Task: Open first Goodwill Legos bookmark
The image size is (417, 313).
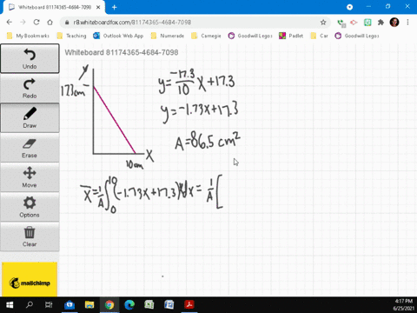Action: [x=250, y=36]
